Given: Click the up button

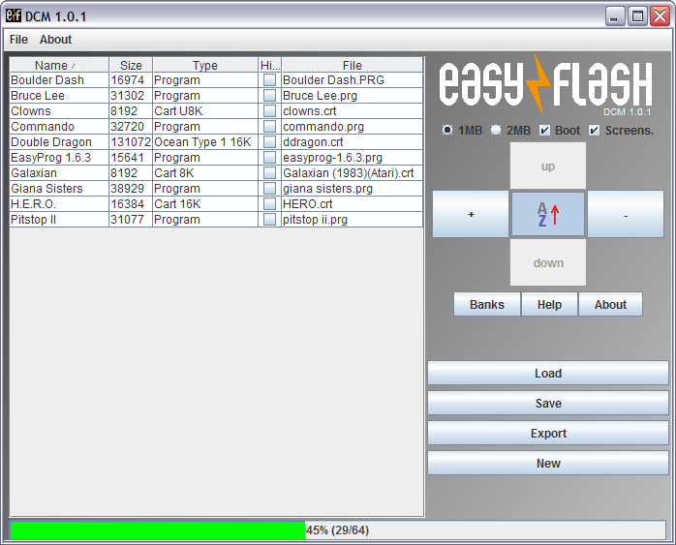Looking at the screenshot, I should pos(548,166).
